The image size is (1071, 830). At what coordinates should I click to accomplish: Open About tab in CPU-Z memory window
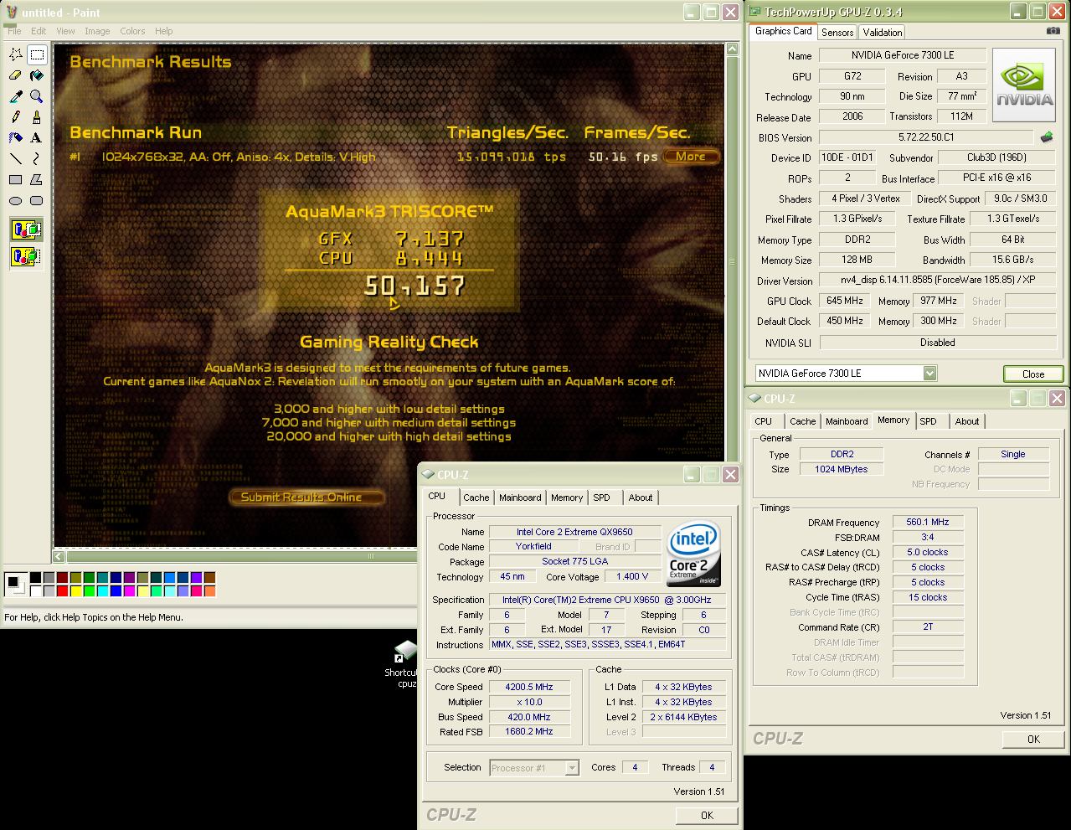click(967, 421)
